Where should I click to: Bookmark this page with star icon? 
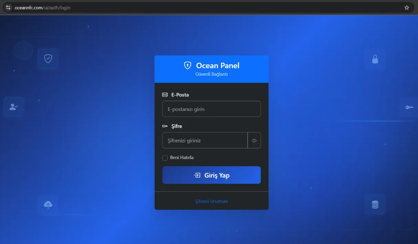pos(407,8)
